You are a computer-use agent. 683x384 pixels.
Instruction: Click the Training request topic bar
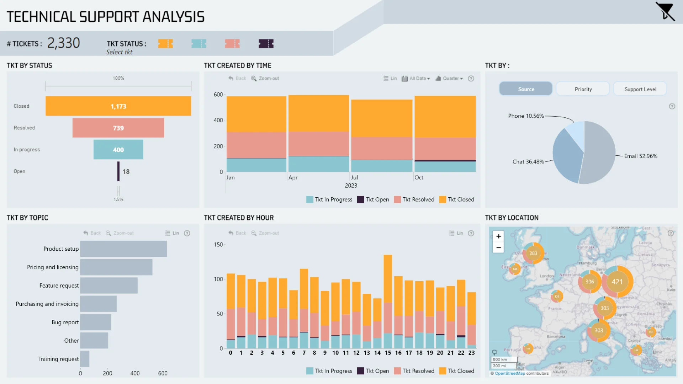click(85, 359)
